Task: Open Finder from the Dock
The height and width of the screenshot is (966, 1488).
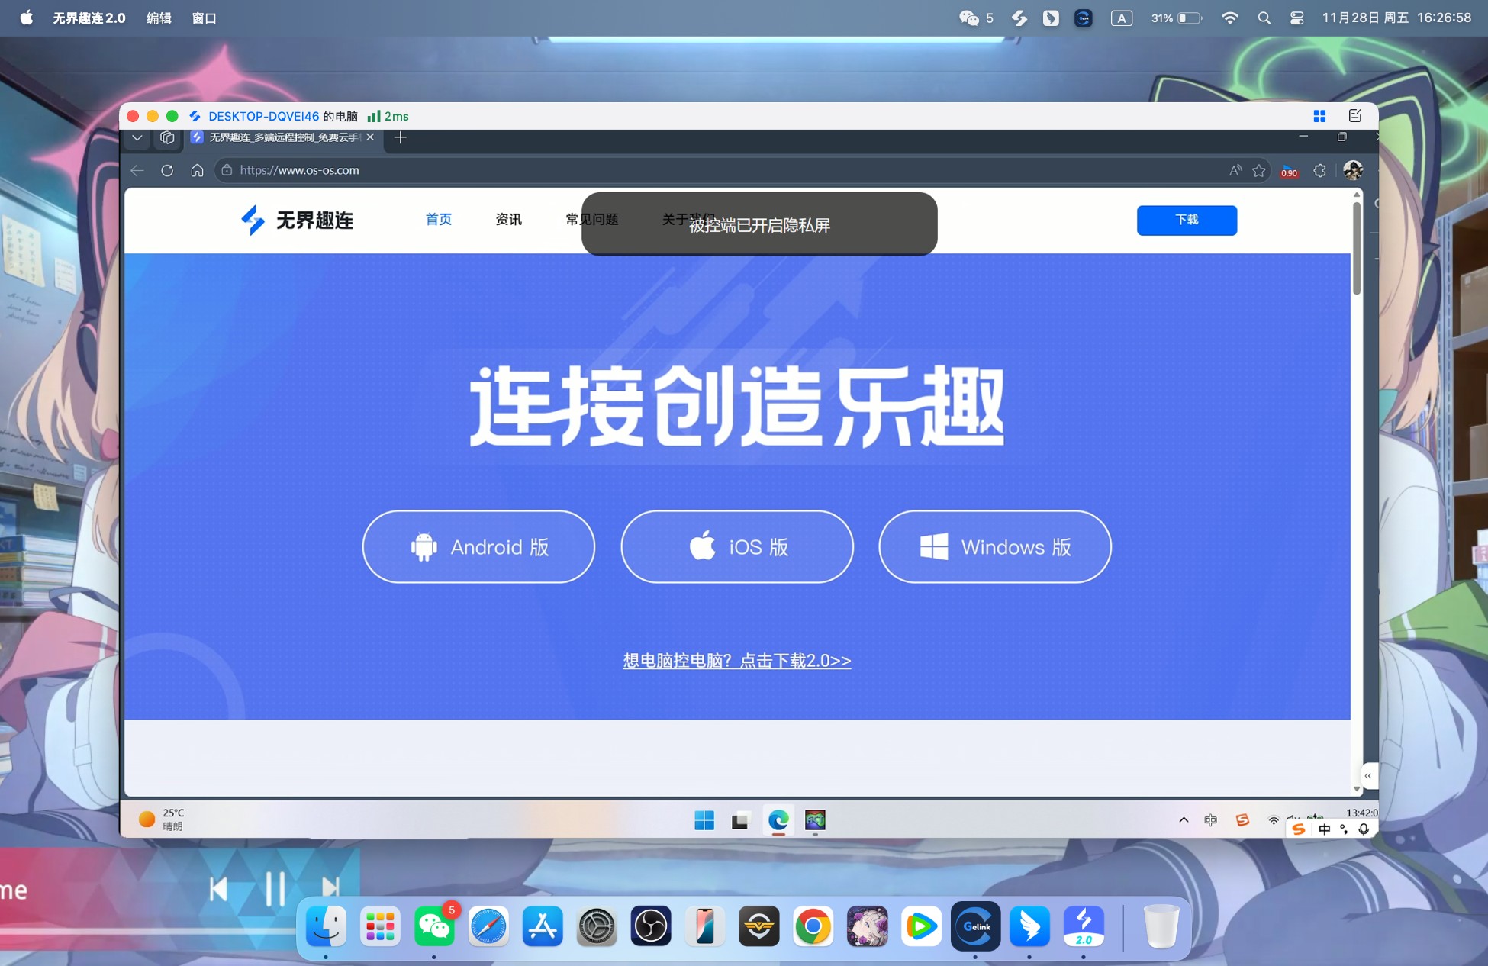Action: pyautogui.click(x=326, y=926)
